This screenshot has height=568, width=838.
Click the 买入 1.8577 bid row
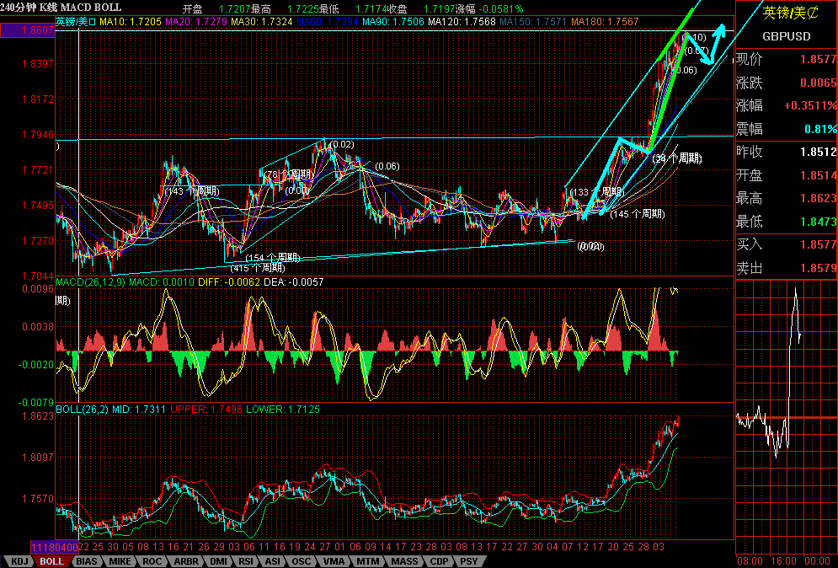[787, 244]
